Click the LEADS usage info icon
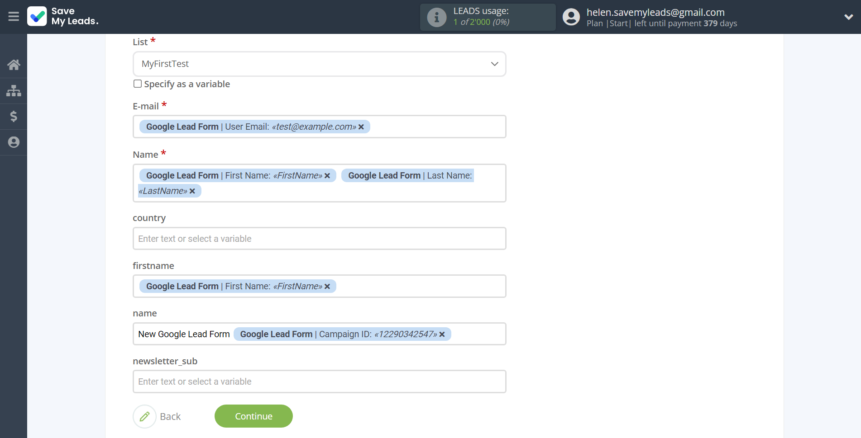 (x=437, y=17)
